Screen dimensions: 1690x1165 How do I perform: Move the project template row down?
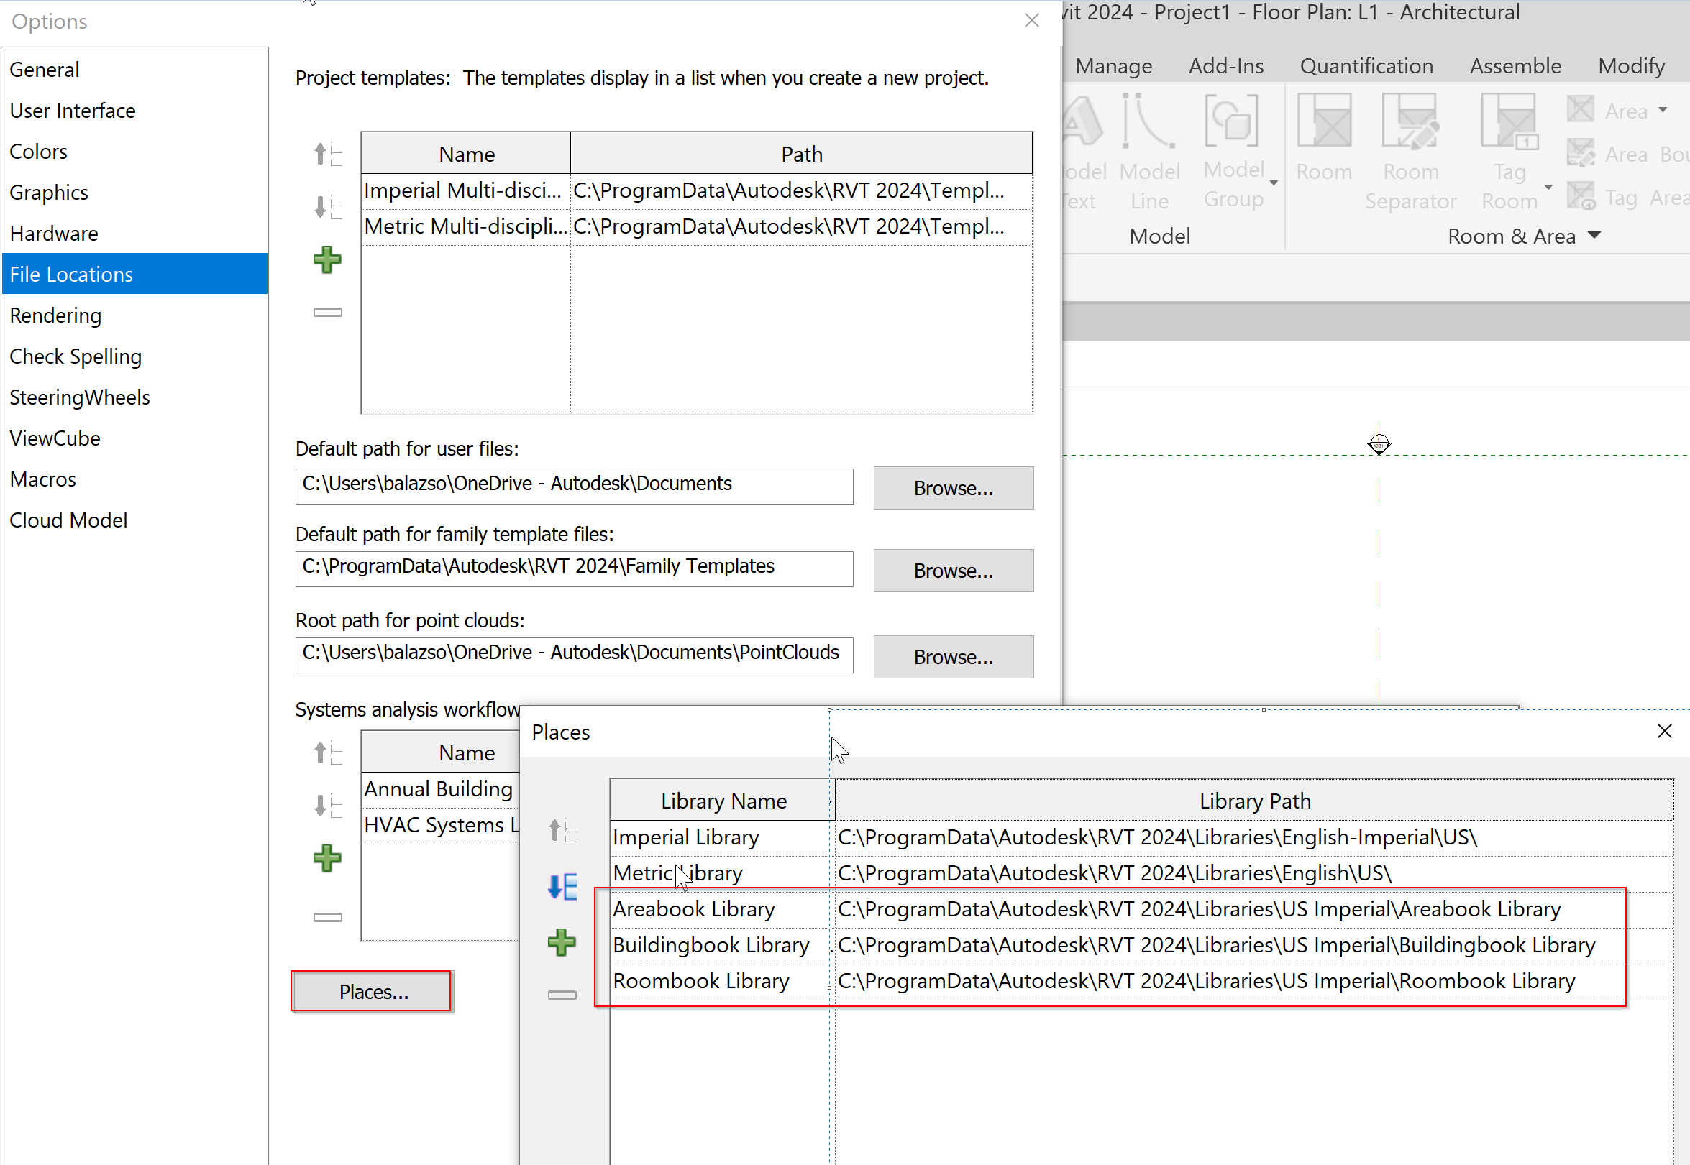tap(327, 207)
